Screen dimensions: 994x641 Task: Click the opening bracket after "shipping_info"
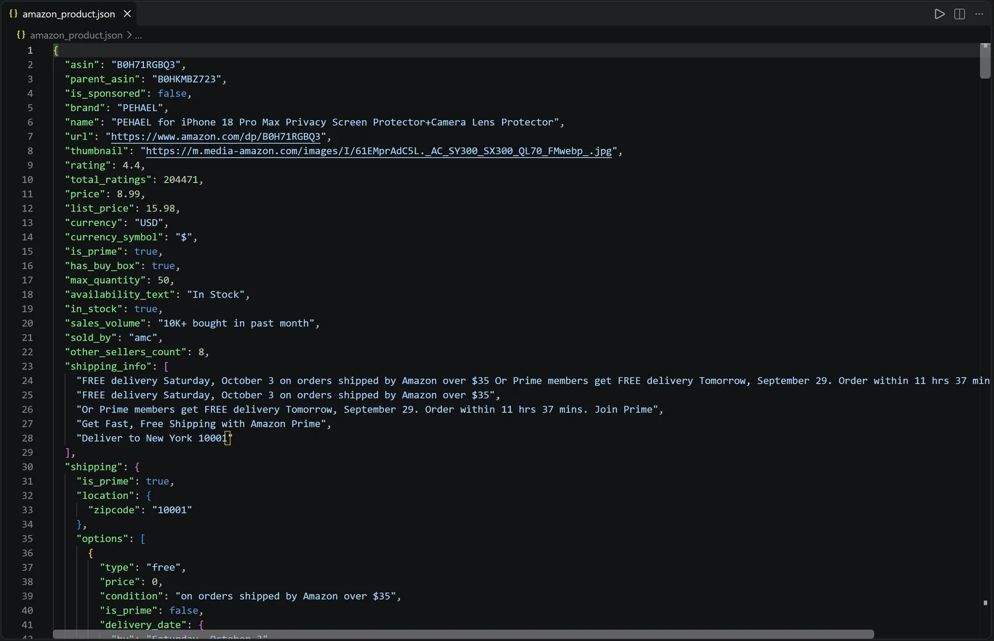click(x=166, y=366)
